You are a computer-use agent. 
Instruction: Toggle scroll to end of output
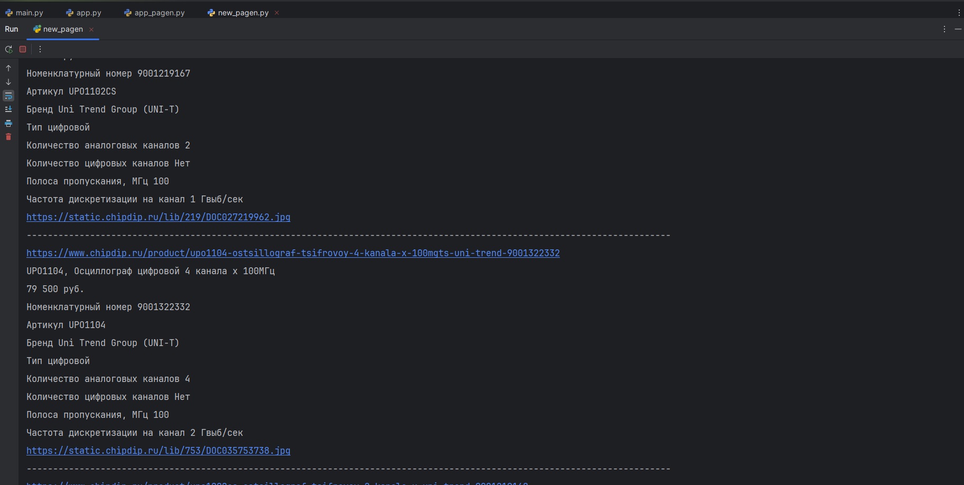pos(8,109)
